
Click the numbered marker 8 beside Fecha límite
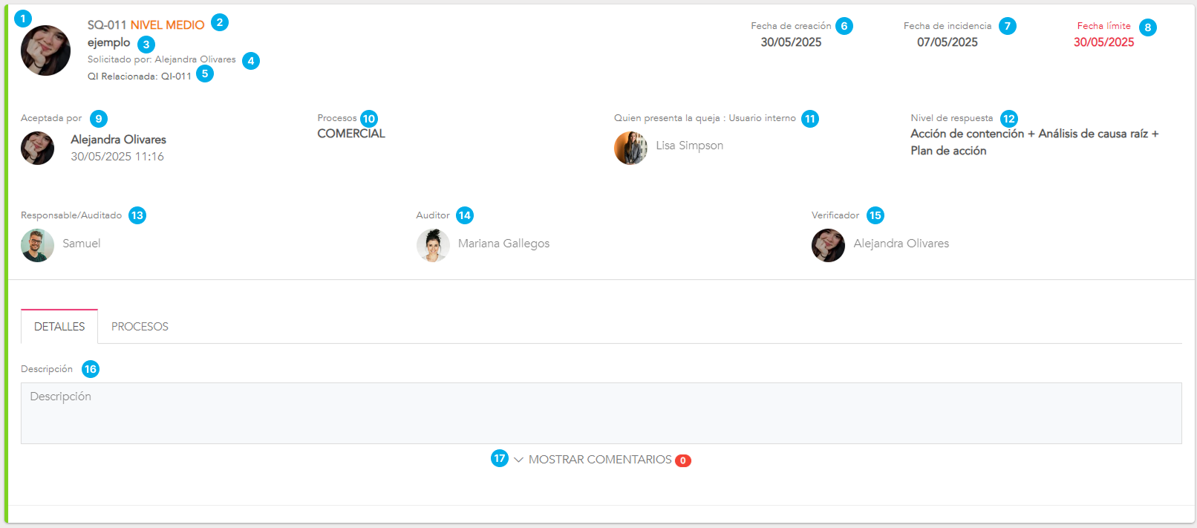tap(1147, 27)
